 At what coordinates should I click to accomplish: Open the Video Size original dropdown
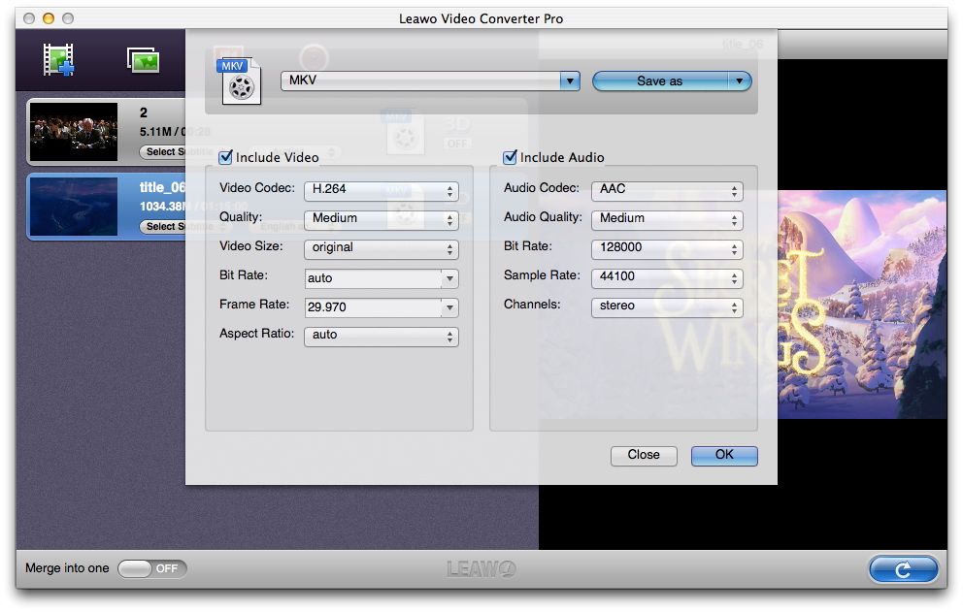[x=382, y=248]
